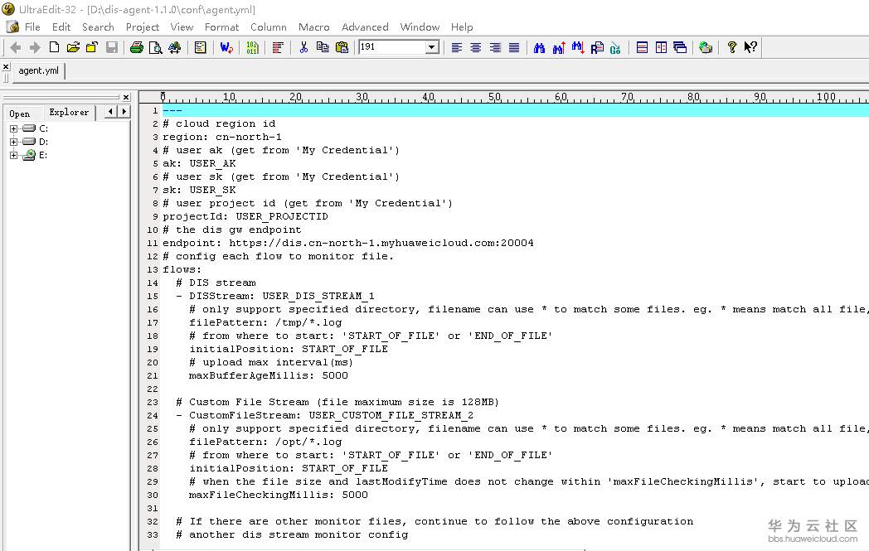
Task: Switch to the Explorer tab in side panel
Action: (69, 113)
